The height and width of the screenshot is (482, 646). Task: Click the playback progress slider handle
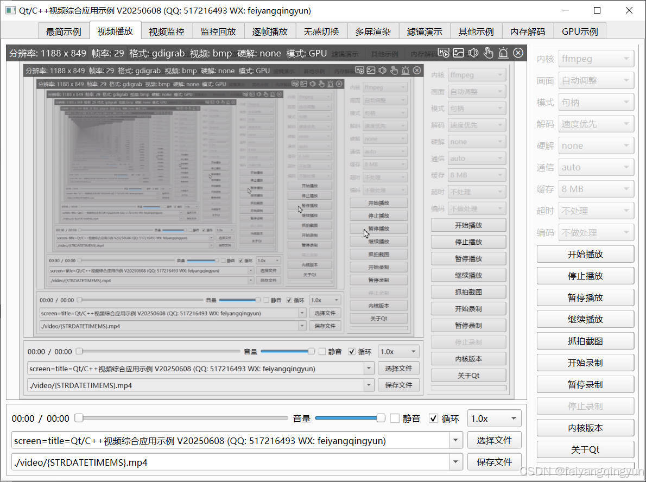[79, 418]
